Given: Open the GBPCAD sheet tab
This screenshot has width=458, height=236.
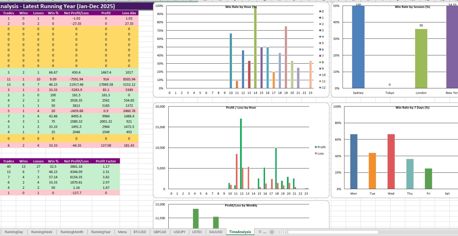Looking at the screenshot, I should pos(160,232).
